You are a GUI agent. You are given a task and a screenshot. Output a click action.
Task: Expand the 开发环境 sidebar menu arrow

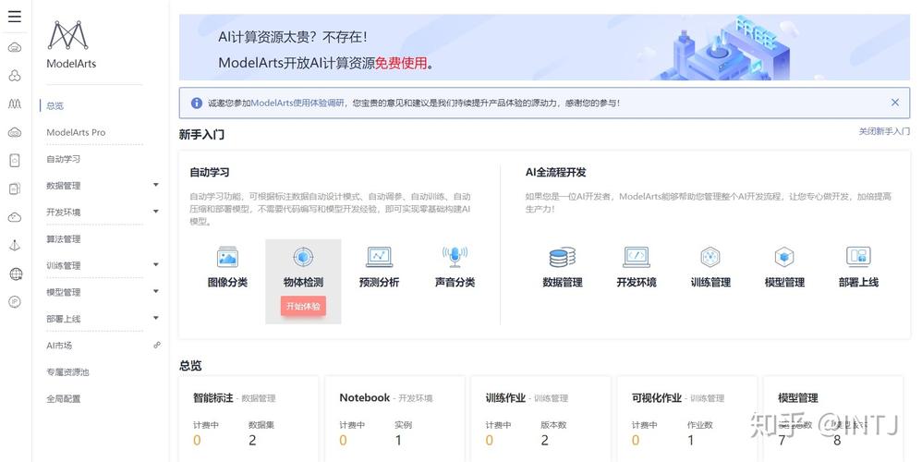156,211
